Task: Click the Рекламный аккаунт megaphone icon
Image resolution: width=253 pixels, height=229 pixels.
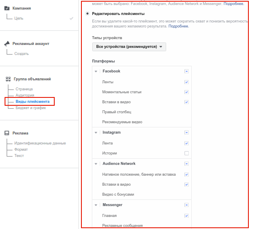Action: click(7, 44)
